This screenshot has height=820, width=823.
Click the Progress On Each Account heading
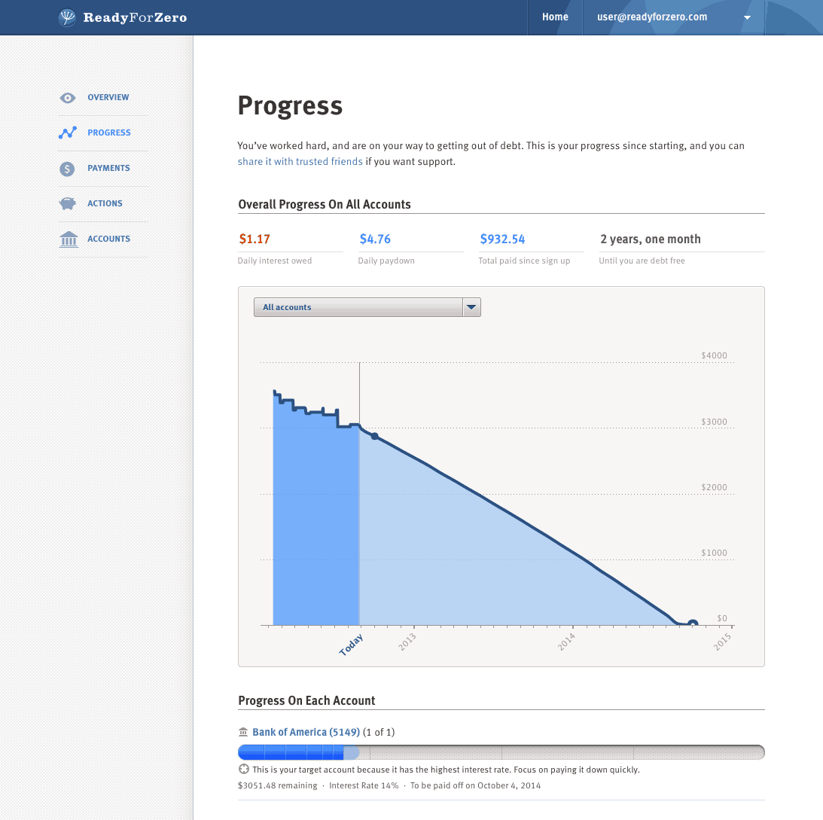(306, 700)
